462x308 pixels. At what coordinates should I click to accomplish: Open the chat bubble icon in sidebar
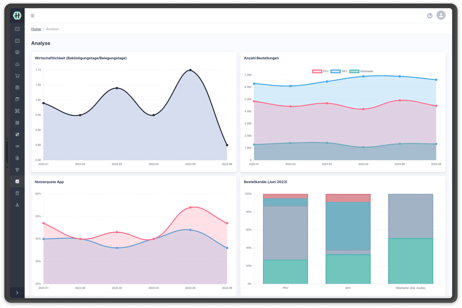click(17, 52)
